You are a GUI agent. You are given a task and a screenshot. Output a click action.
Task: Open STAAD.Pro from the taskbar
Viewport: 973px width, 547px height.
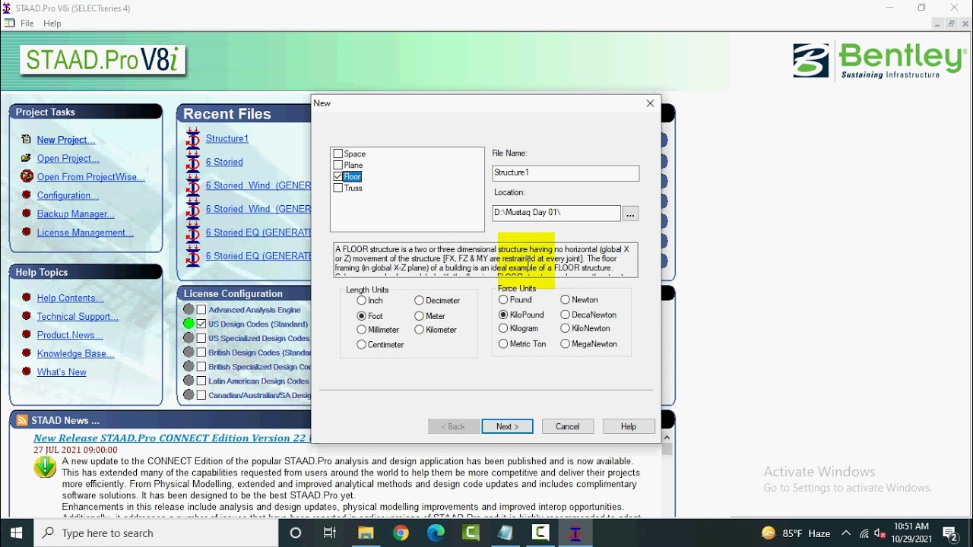tap(575, 533)
